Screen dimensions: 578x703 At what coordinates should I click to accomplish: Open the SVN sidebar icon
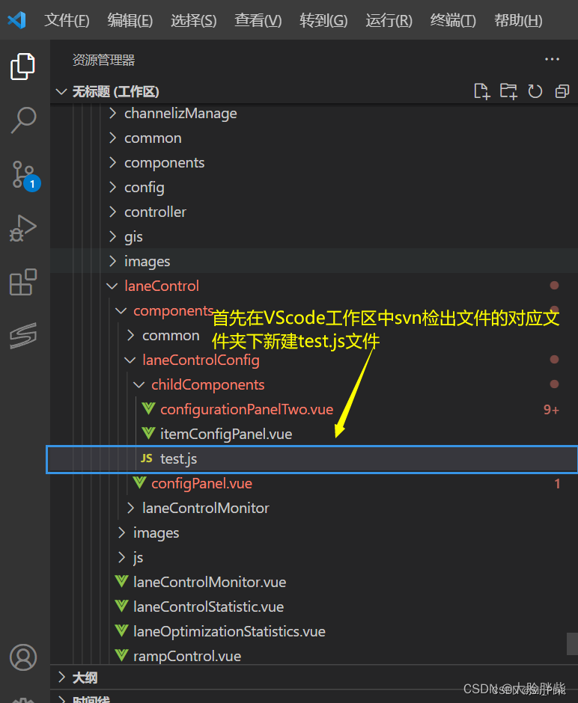(23, 336)
